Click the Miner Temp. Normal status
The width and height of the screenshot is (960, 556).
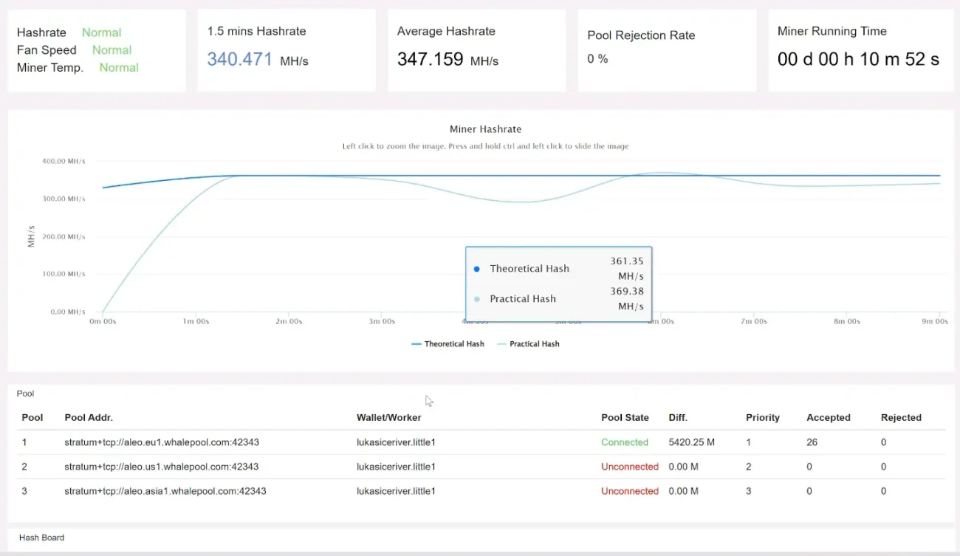[x=119, y=67]
